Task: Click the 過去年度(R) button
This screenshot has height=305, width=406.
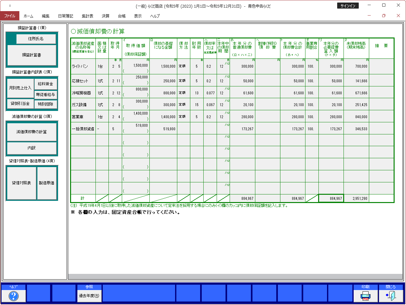Action: [89, 296]
